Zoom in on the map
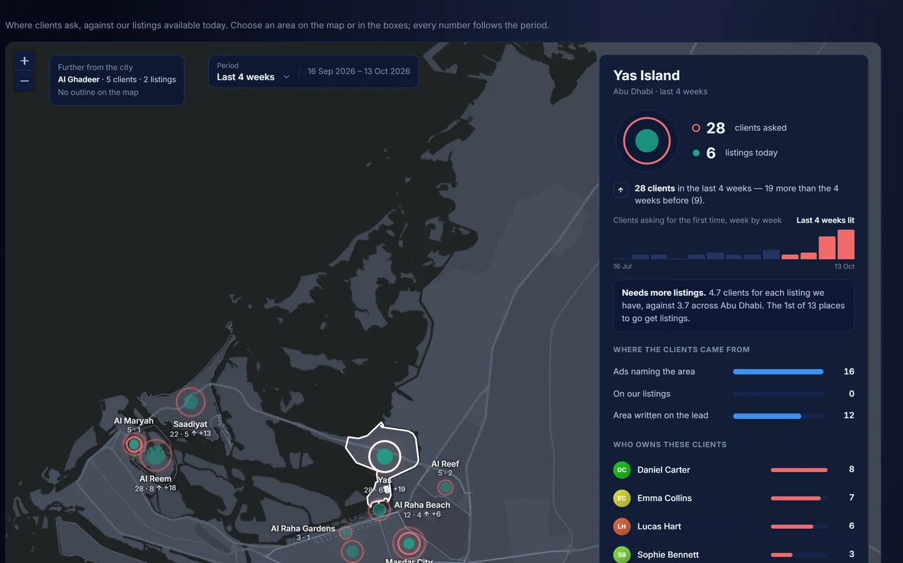Screen dimensions: 903x563 coord(25,61)
